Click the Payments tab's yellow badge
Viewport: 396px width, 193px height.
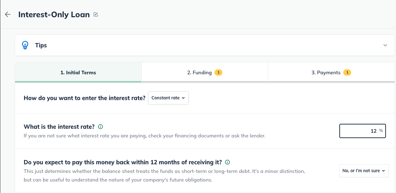tap(347, 72)
